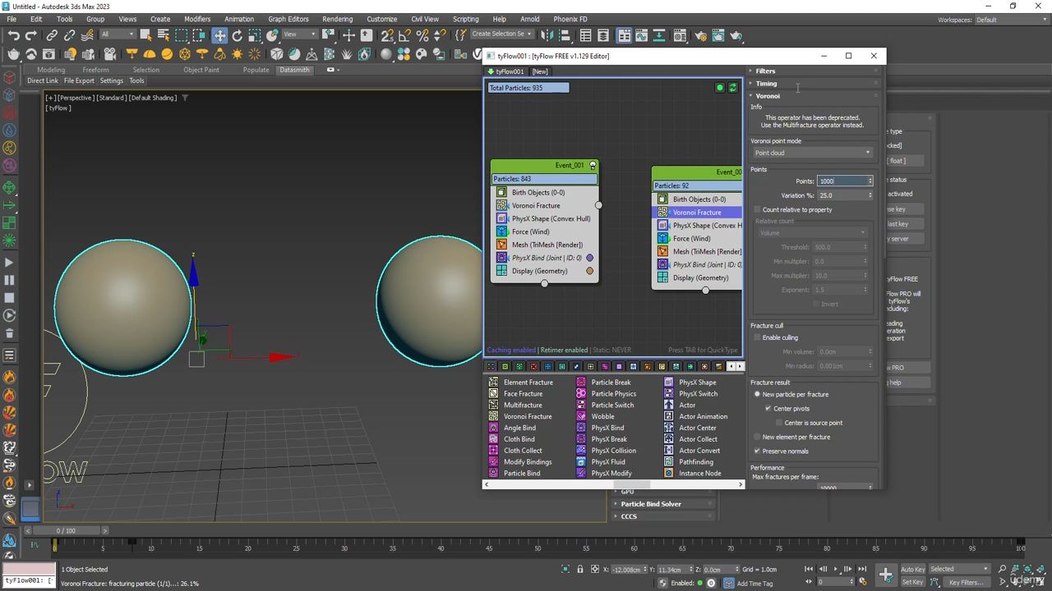Uncheck the Center pivots checkbox
Viewport: 1052px width, 591px height.
point(768,408)
